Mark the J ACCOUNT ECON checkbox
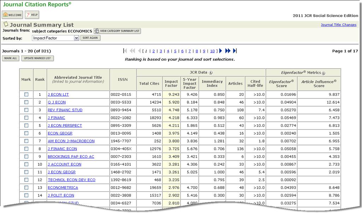The image size is (362, 213). [26, 164]
